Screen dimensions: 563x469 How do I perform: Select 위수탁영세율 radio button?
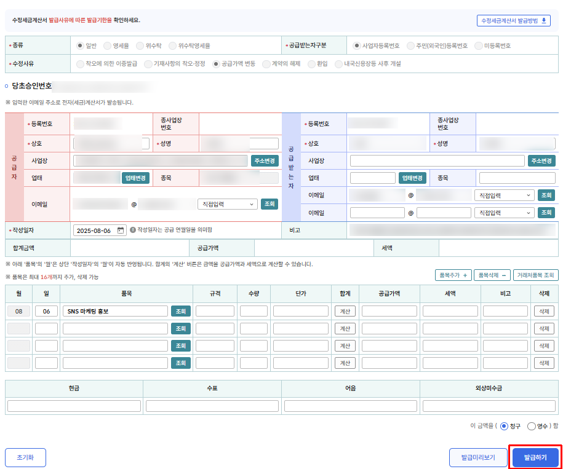point(172,45)
